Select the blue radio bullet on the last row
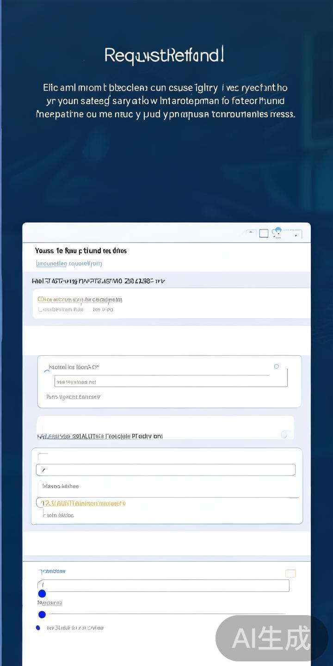 pyautogui.click(x=38, y=628)
